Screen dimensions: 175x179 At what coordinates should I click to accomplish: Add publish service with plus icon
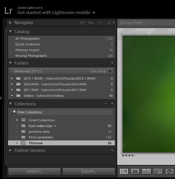112,150
